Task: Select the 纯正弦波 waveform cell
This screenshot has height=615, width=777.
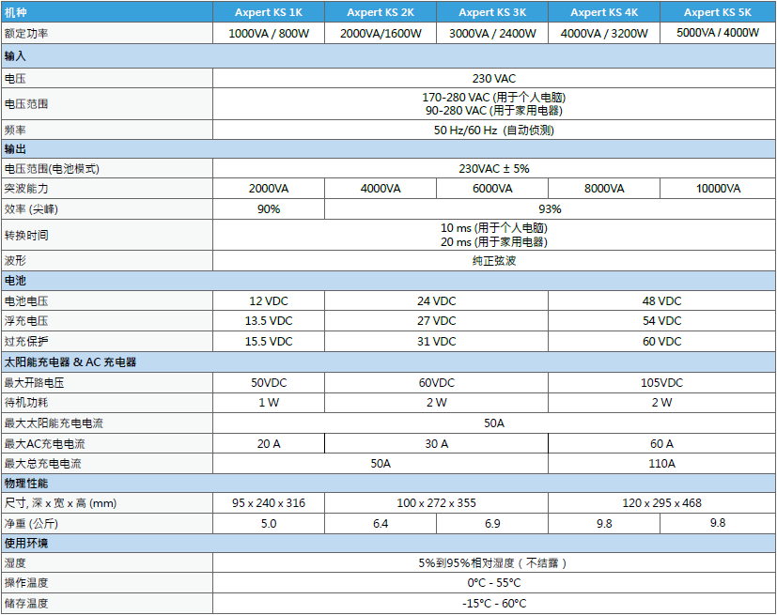Action: pos(494,260)
